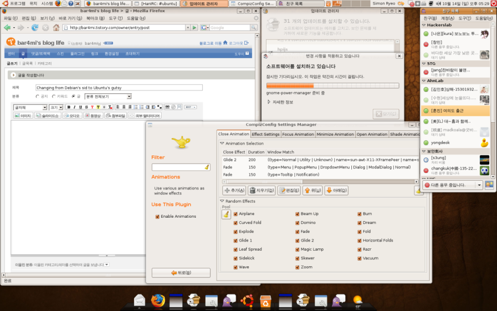
Task: Select the 공지 radio button
Action: coord(38,97)
